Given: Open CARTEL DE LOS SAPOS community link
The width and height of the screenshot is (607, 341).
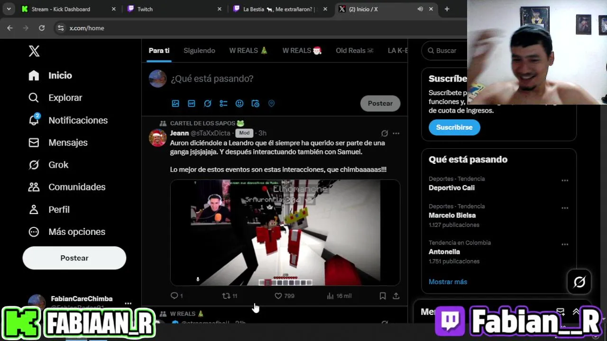Looking at the screenshot, I should coord(207,123).
